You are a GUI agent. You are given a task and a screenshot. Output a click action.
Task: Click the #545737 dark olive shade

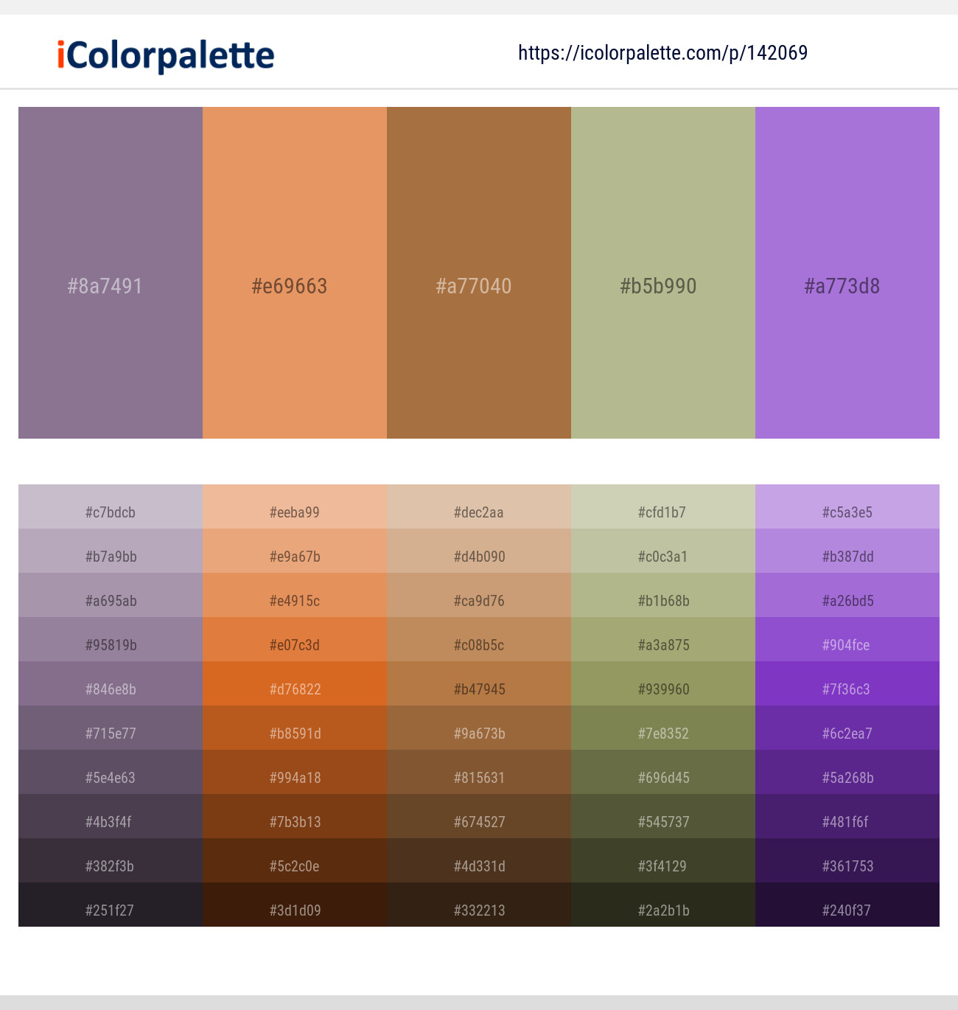663,816
